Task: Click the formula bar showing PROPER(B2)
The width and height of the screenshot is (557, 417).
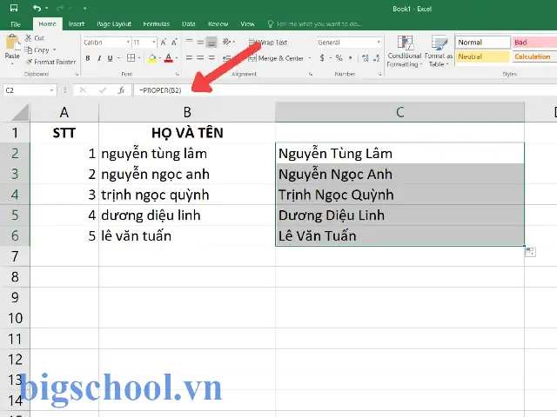Action: click(x=345, y=90)
